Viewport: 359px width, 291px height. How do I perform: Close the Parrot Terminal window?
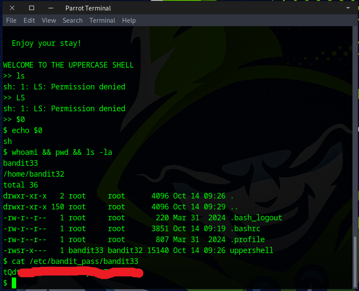pyautogui.click(x=12, y=8)
